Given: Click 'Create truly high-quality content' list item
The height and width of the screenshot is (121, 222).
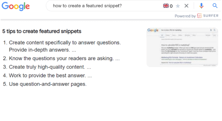Looking at the screenshot, I should coord(50,67).
